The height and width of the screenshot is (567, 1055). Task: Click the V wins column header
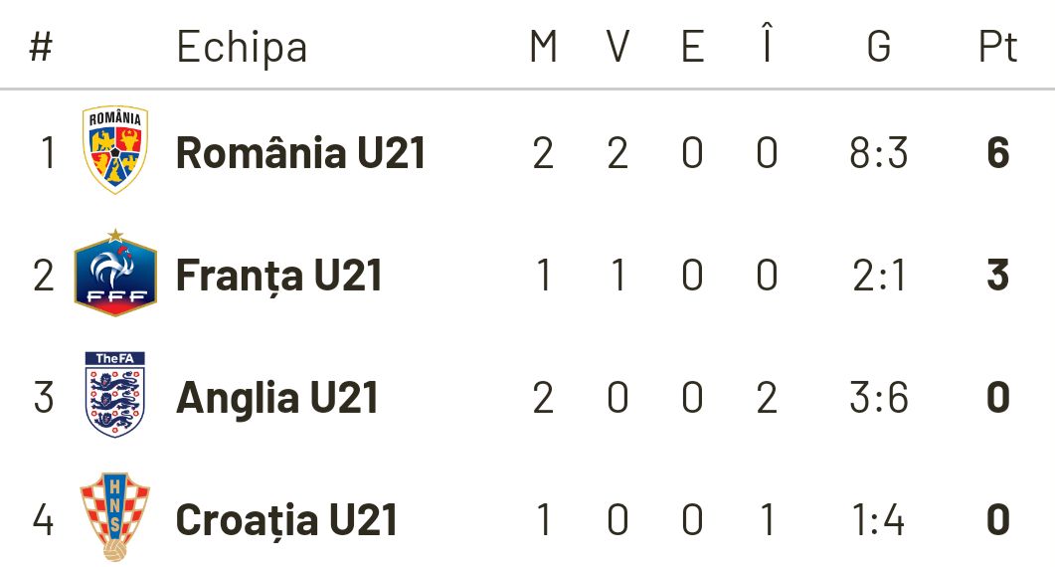coord(617,47)
